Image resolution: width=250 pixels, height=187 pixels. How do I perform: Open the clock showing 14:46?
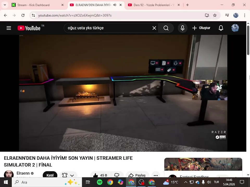coord(229,182)
